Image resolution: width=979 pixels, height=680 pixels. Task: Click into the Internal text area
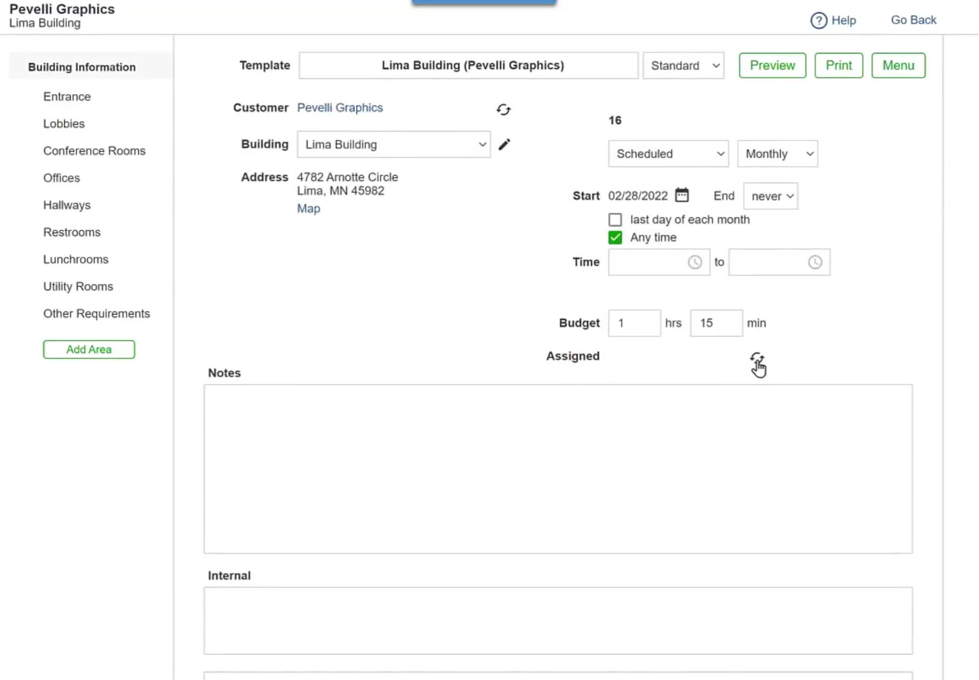coord(558,621)
